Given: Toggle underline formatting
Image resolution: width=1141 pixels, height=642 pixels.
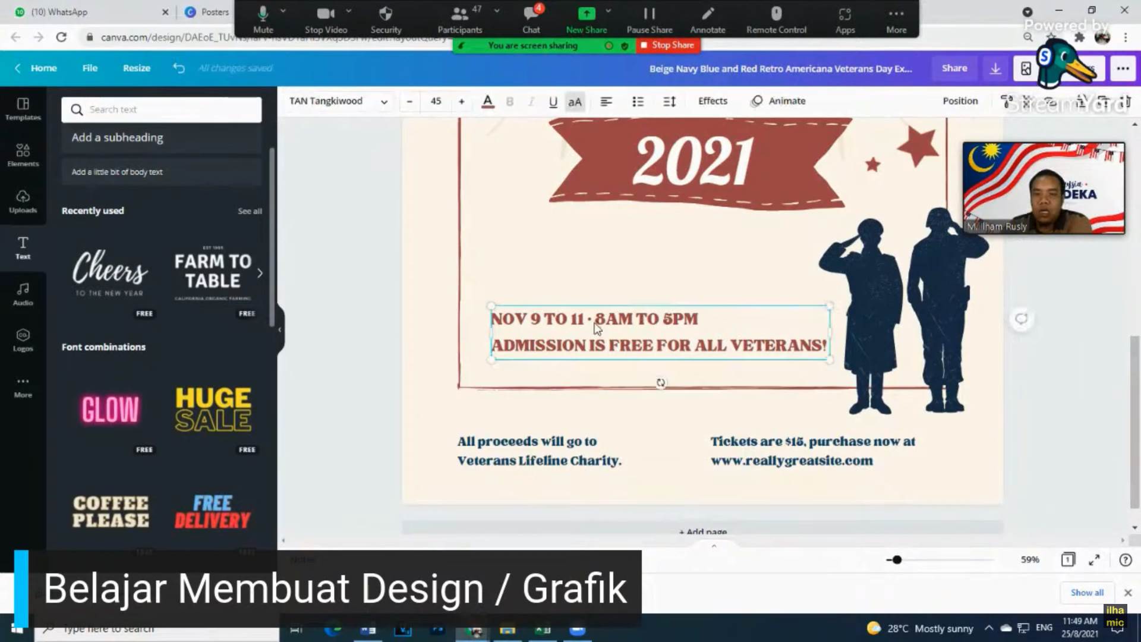Looking at the screenshot, I should [553, 102].
